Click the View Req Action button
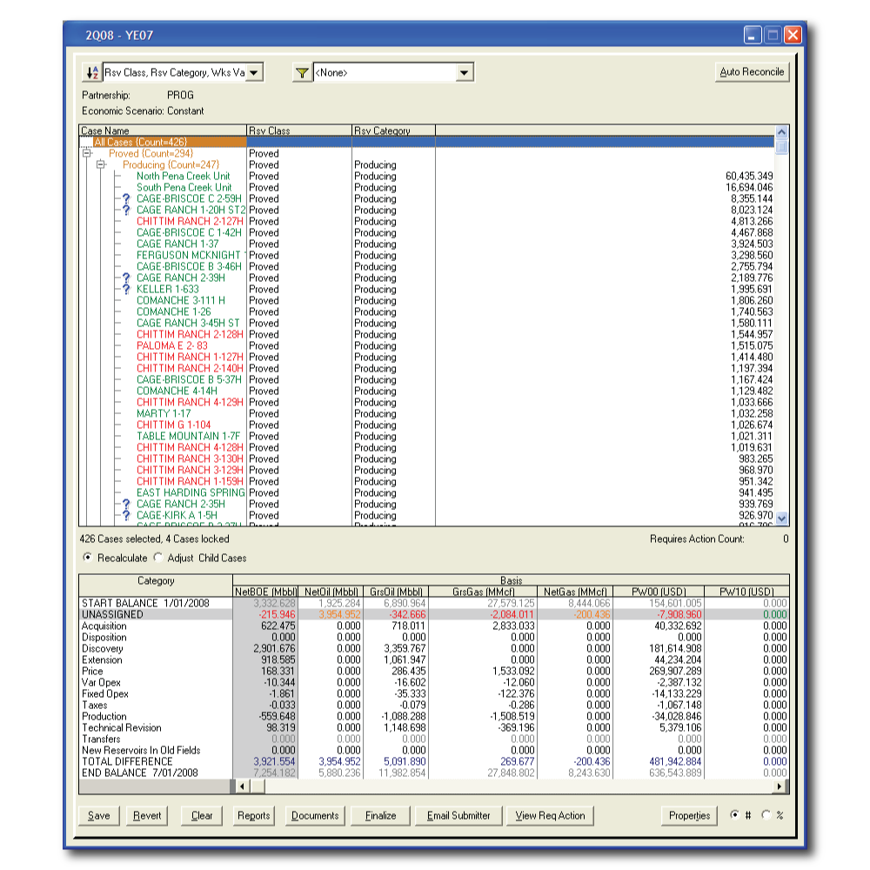 pyautogui.click(x=550, y=816)
